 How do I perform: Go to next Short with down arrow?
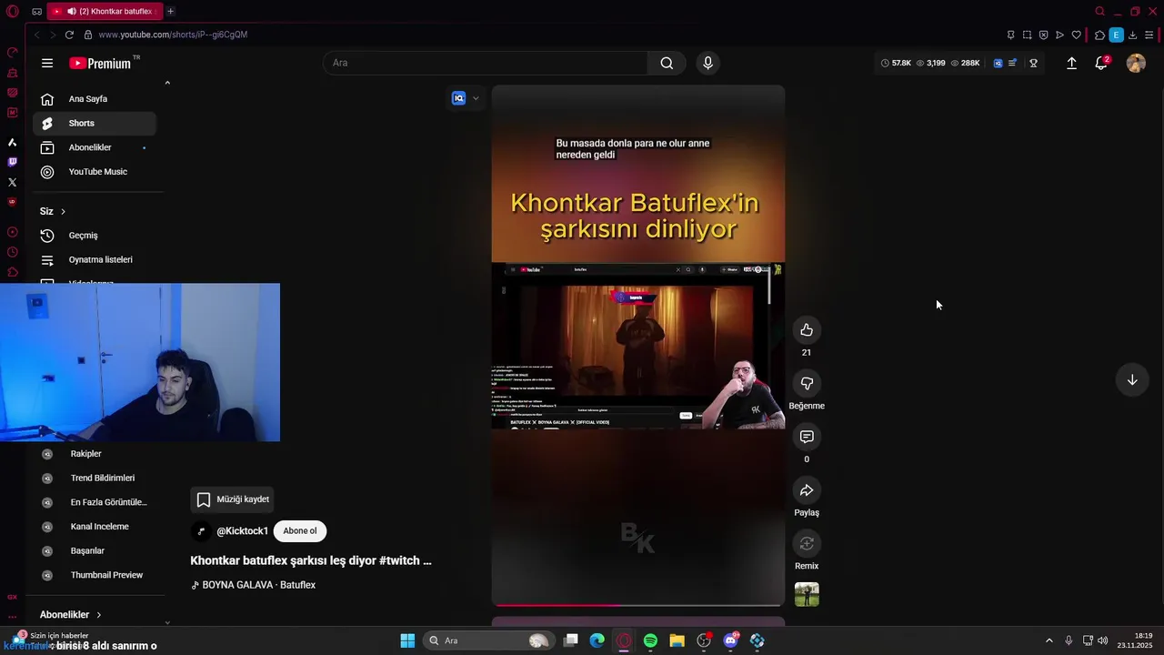tap(1132, 380)
